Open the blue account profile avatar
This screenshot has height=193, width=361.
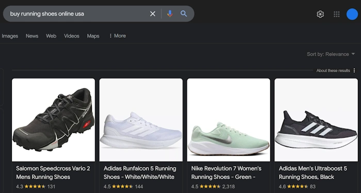pyautogui.click(x=352, y=14)
